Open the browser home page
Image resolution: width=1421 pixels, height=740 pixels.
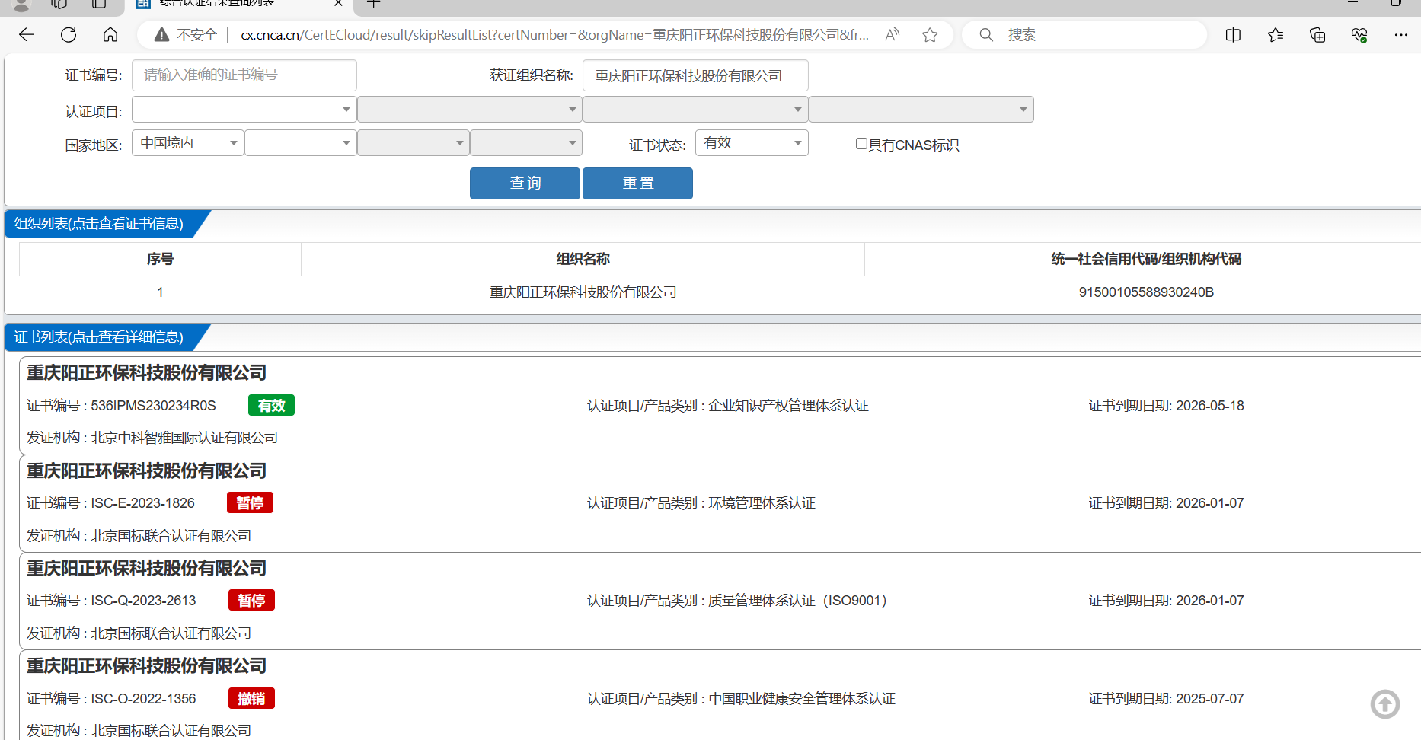(110, 35)
